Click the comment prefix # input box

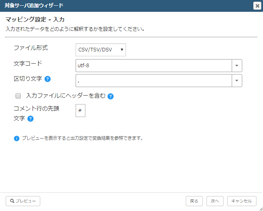80,111
